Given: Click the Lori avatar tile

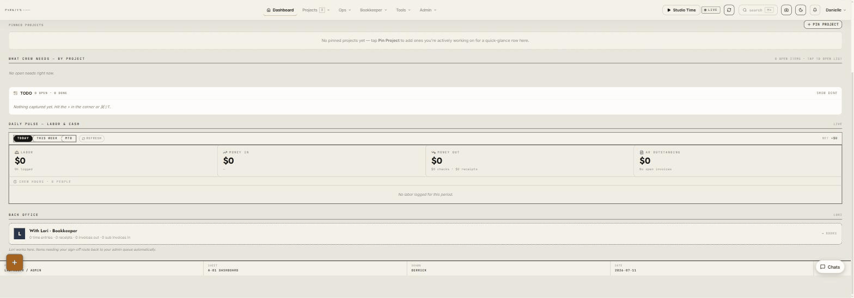Looking at the screenshot, I should pyautogui.click(x=20, y=234).
